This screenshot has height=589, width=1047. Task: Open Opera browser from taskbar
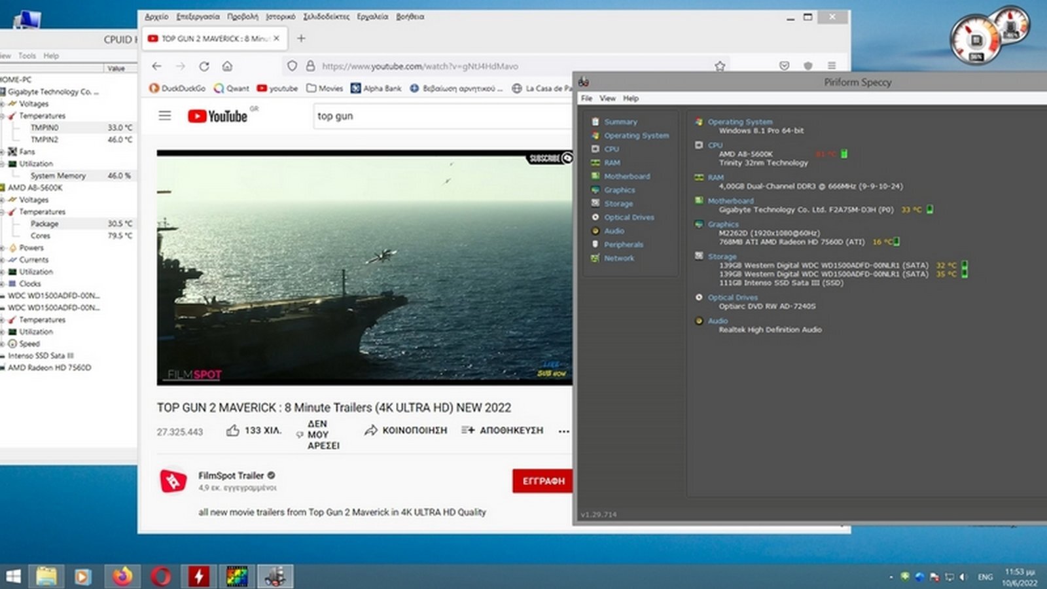(x=161, y=577)
